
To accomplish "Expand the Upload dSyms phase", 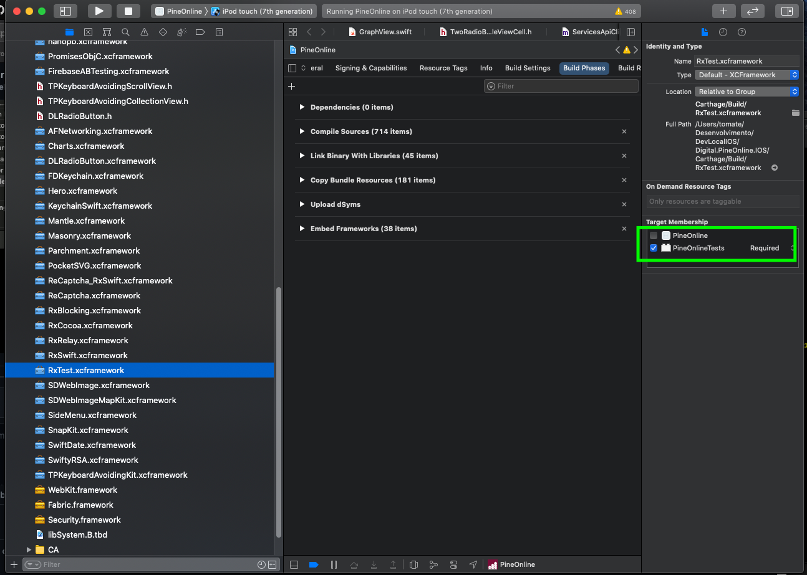I will coord(302,204).
